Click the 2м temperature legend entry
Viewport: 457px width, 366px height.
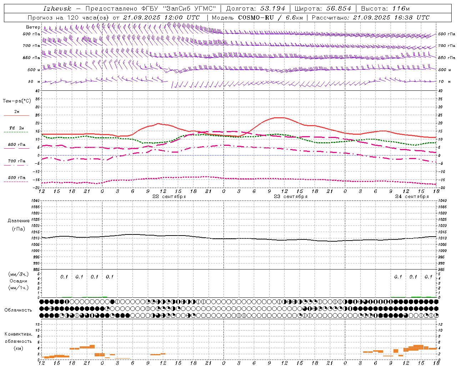17,112
